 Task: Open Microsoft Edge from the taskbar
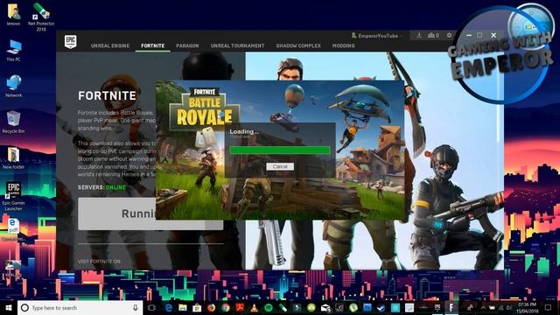point(168,307)
